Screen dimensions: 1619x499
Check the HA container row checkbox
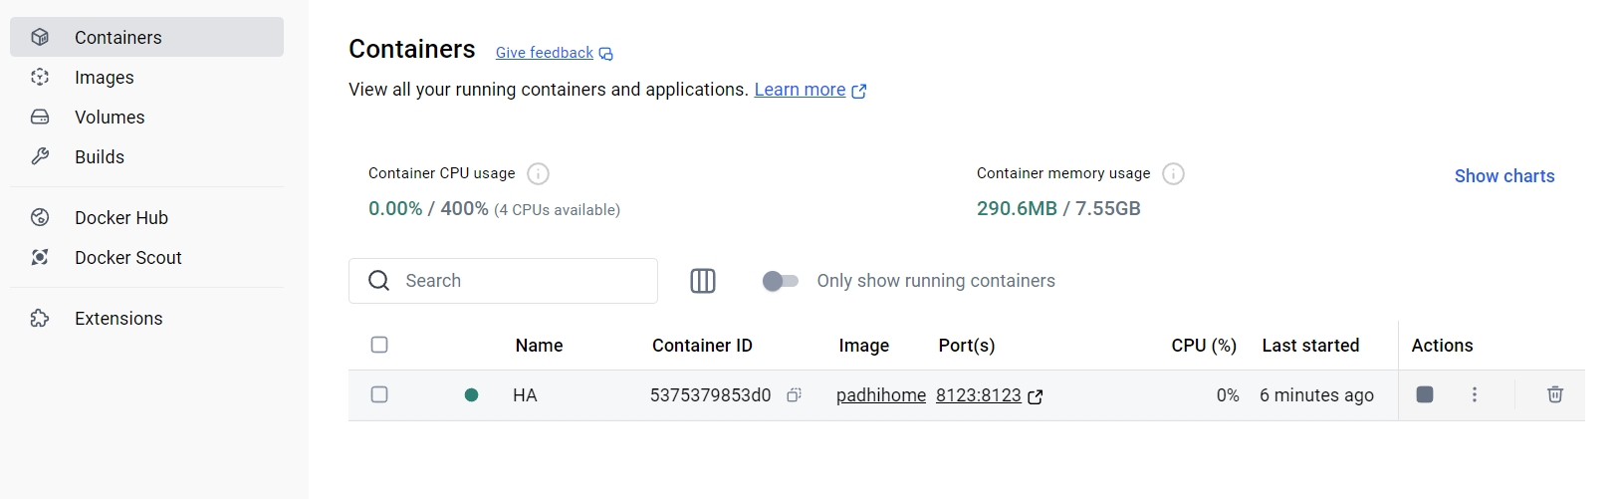pos(379,394)
